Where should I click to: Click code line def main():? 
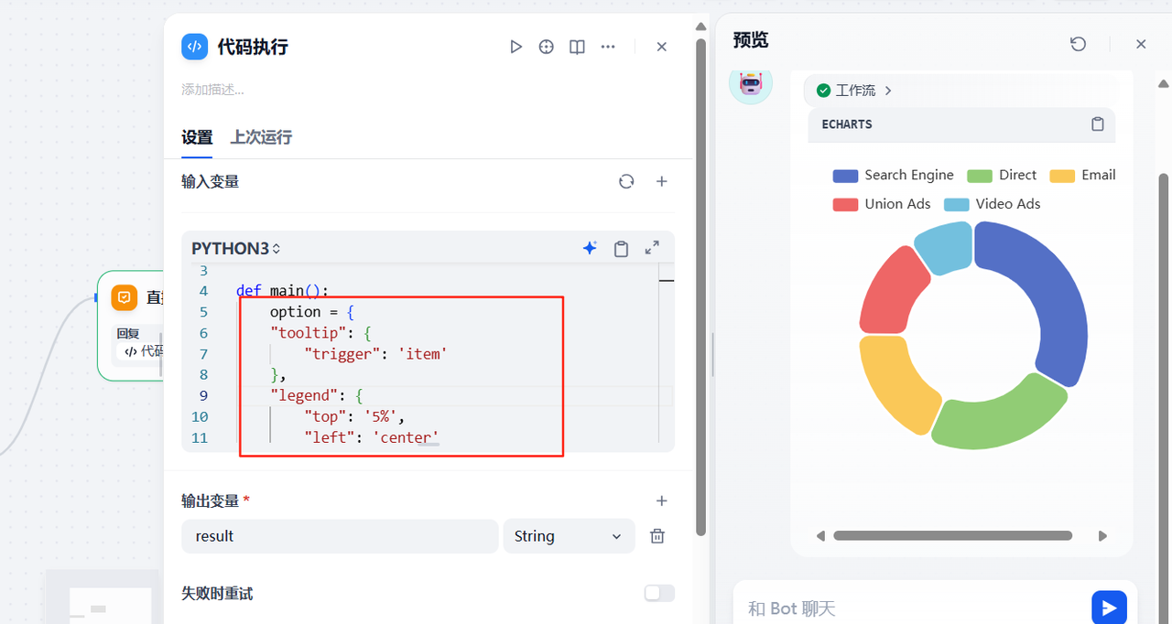[x=282, y=291]
